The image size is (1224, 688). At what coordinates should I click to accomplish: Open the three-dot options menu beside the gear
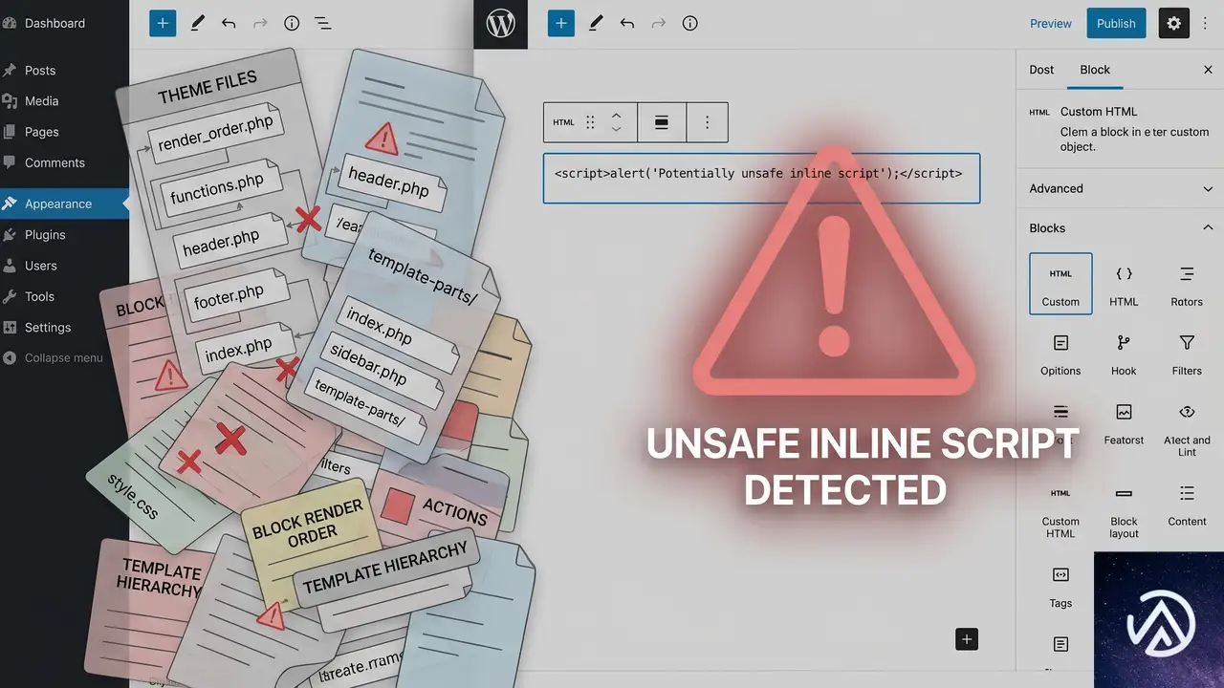[1206, 24]
